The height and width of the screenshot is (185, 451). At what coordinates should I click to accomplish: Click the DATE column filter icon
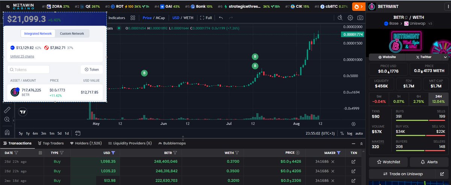[x=16, y=153]
